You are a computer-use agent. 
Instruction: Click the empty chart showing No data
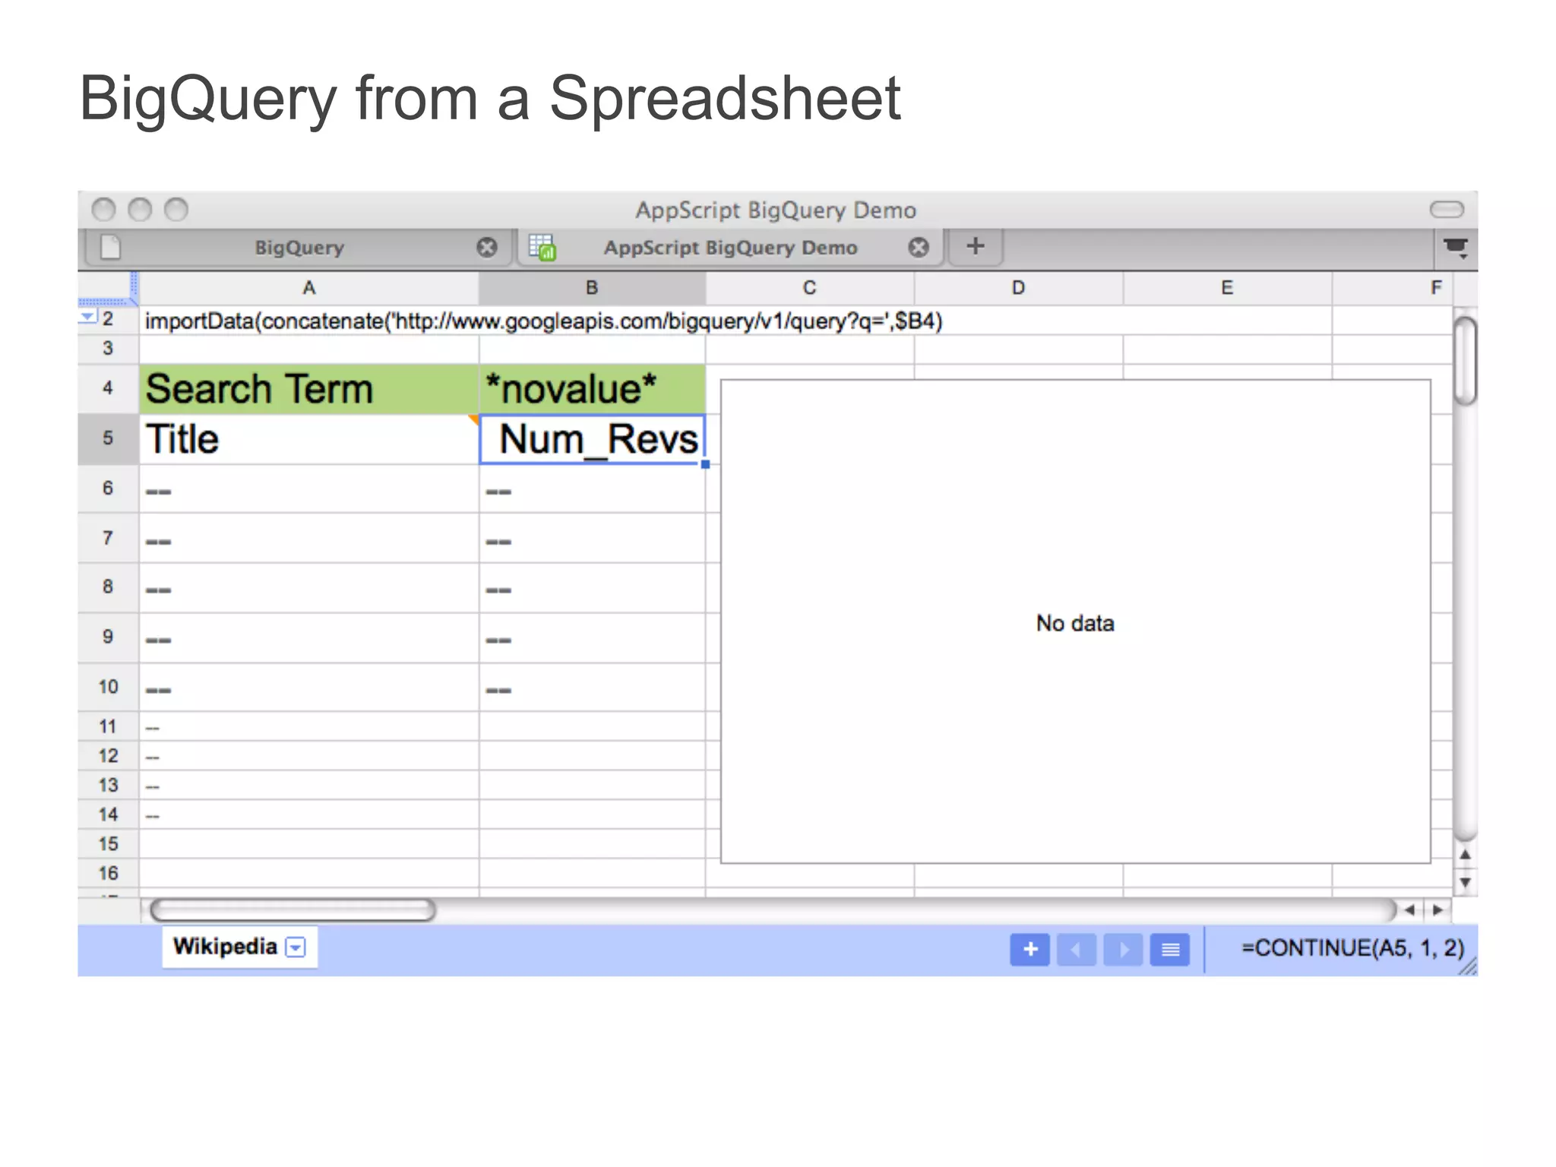tap(1075, 621)
